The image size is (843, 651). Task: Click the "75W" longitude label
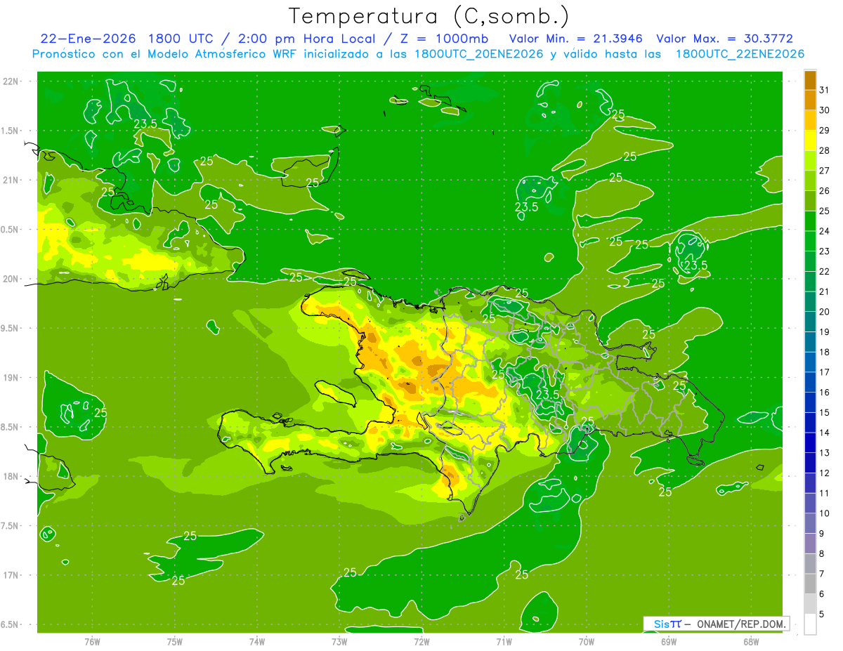[x=174, y=641]
